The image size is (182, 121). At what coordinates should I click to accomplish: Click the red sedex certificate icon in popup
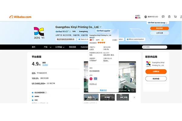91,79
